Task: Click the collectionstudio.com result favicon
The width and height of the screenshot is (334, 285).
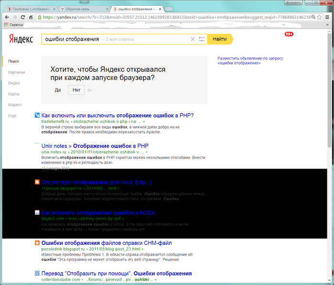Action: (x=37, y=273)
